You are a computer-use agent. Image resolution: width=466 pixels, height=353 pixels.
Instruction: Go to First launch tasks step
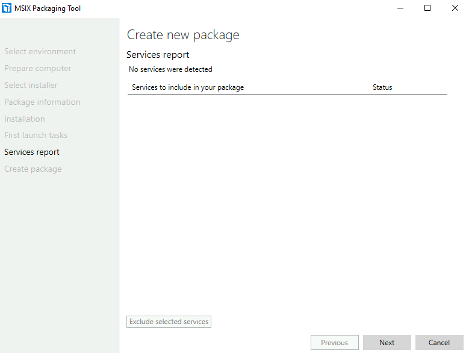point(36,136)
